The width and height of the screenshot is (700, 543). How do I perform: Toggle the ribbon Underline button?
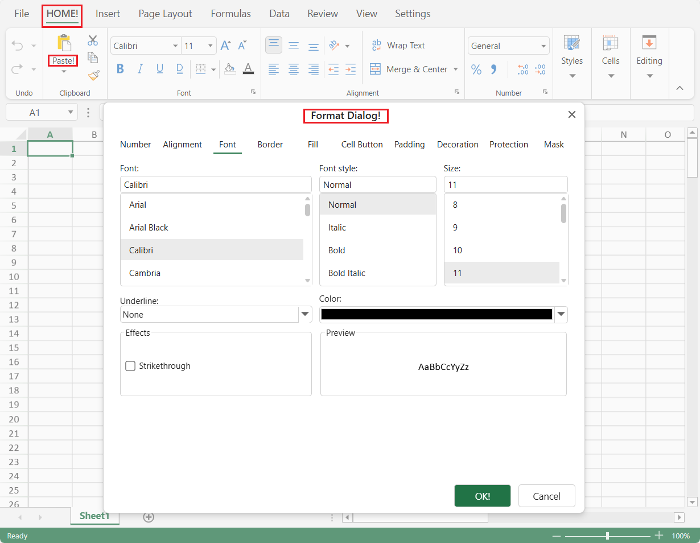click(160, 69)
